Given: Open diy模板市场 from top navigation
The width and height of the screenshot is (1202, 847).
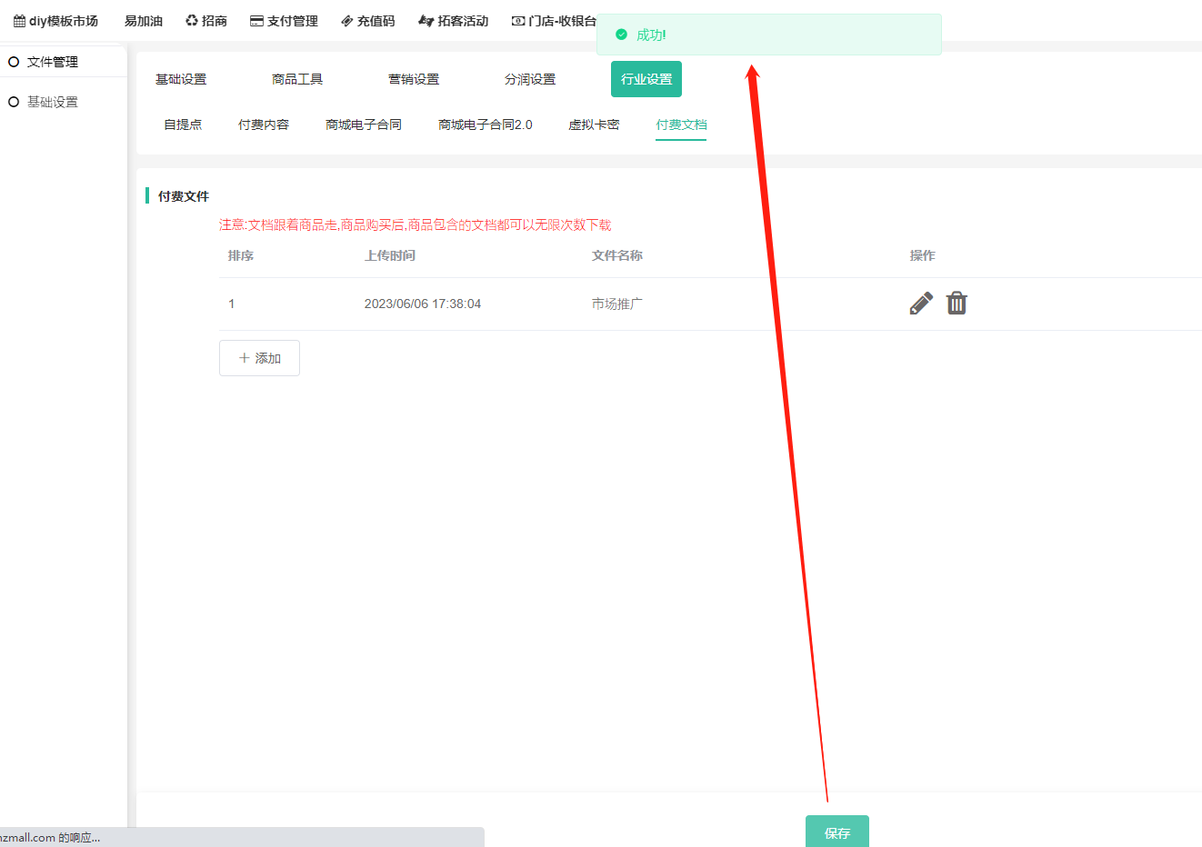Looking at the screenshot, I should coord(55,21).
